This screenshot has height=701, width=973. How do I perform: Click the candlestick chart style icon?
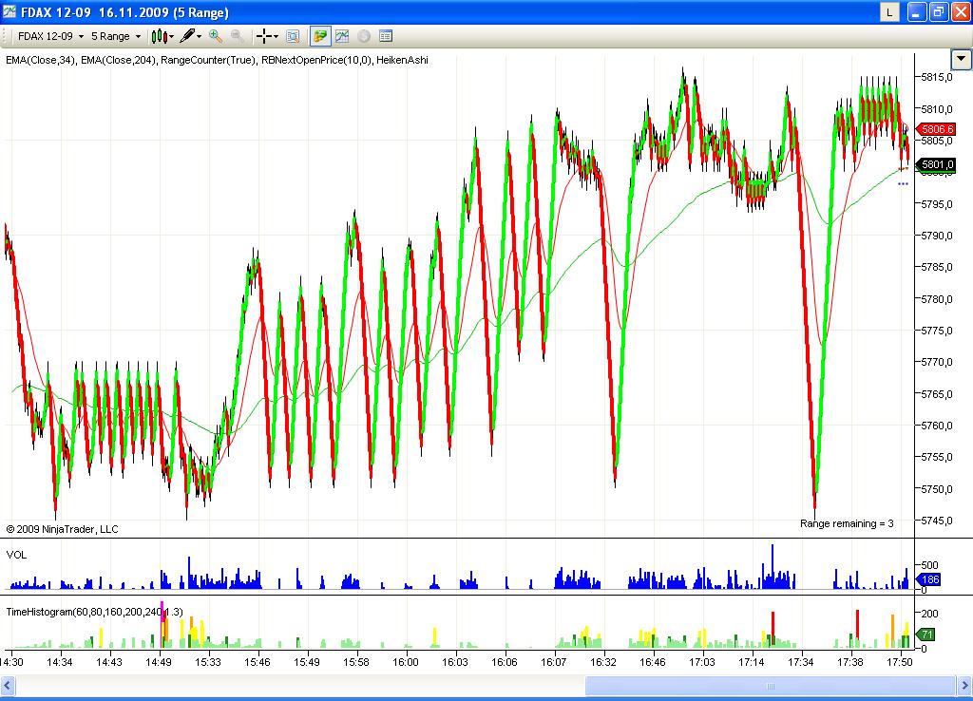pyautogui.click(x=159, y=37)
